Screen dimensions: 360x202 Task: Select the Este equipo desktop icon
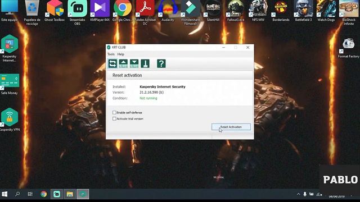coord(10,11)
